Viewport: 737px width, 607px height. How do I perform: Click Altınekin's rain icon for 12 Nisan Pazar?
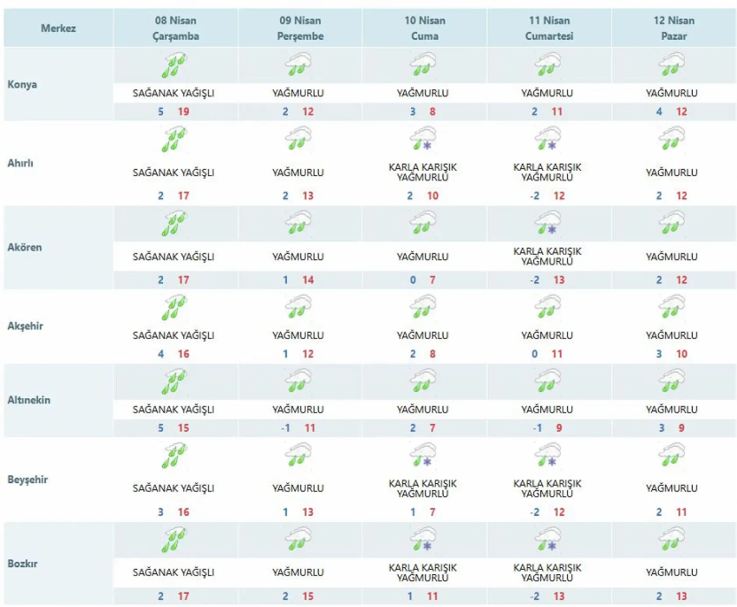[672, 380]
